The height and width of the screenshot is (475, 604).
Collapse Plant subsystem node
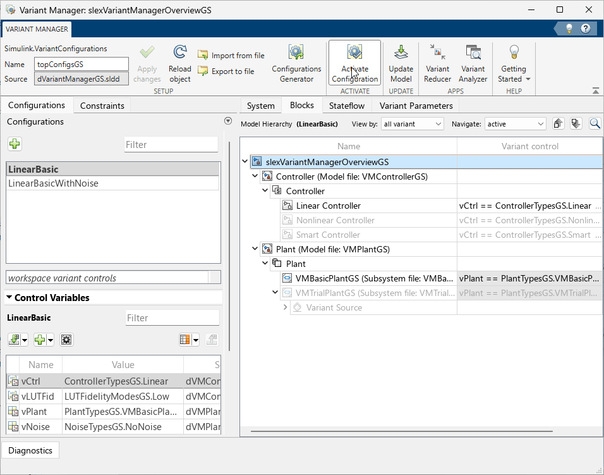tap(265, 264)
